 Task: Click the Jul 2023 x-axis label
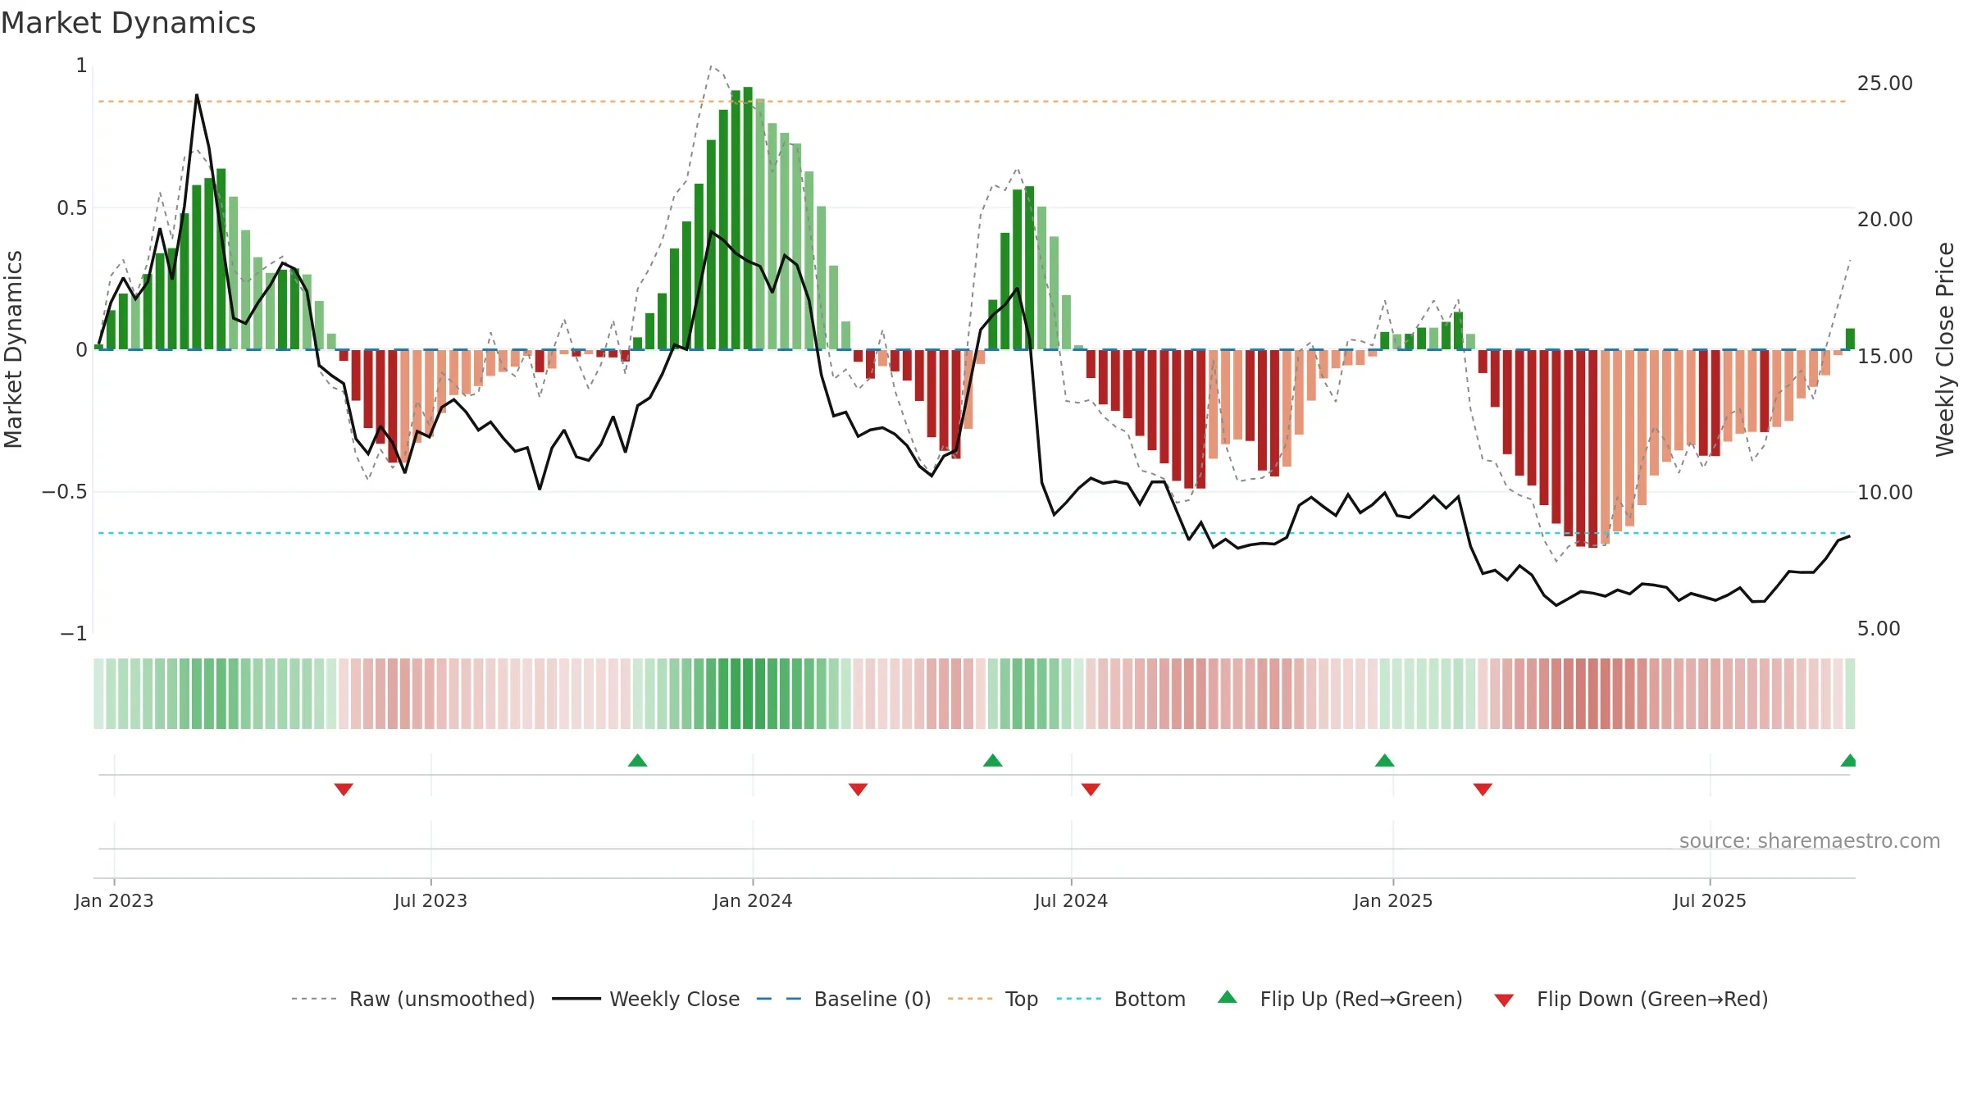pos(430,900)
